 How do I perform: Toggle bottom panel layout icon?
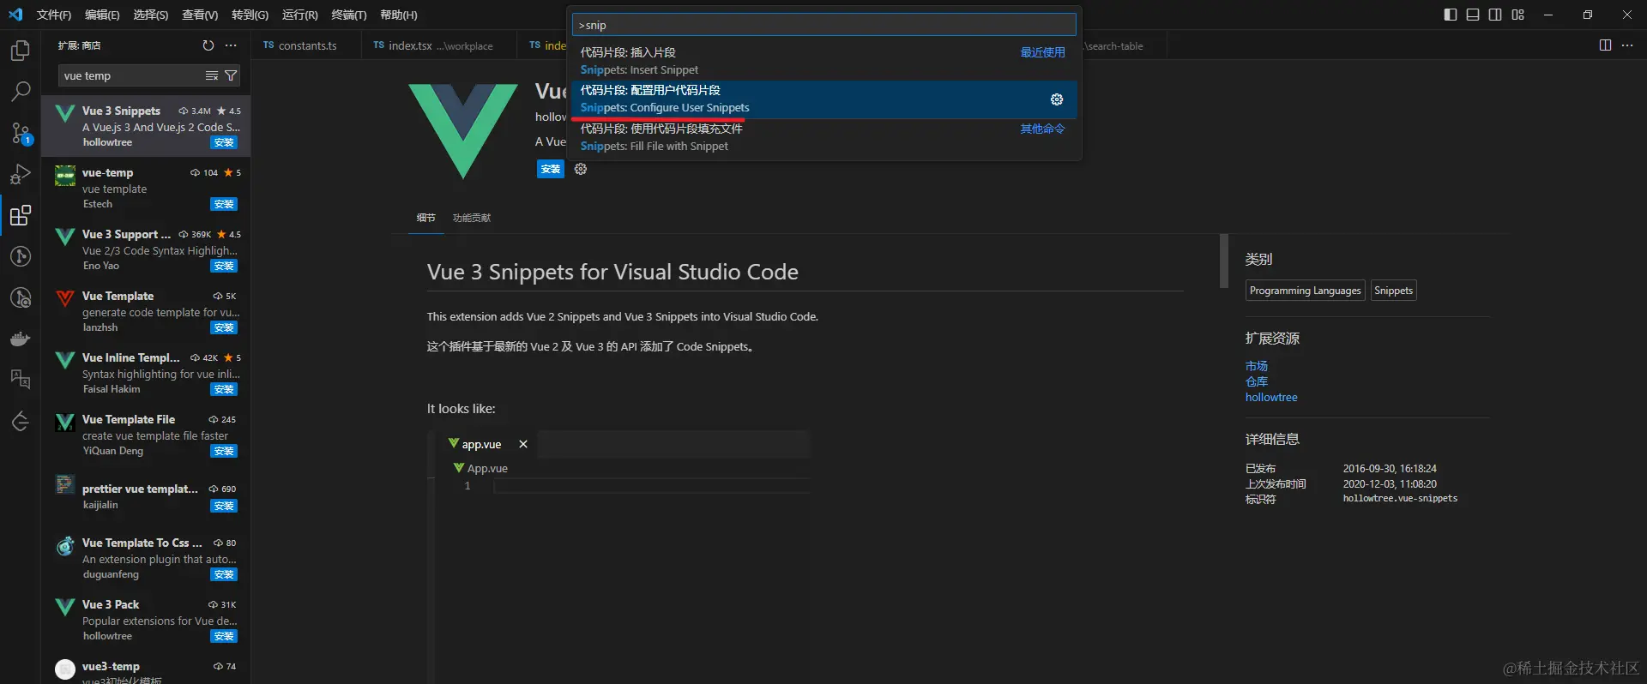tap(1473, 15)
